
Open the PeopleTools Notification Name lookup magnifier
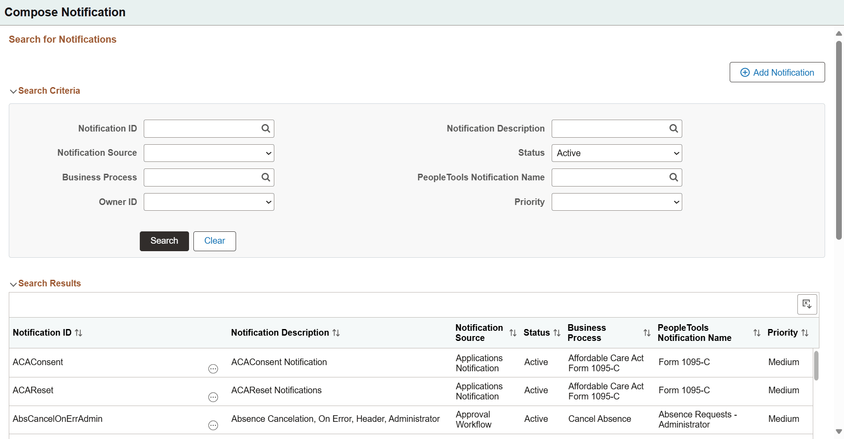click(x=673, y=177)
